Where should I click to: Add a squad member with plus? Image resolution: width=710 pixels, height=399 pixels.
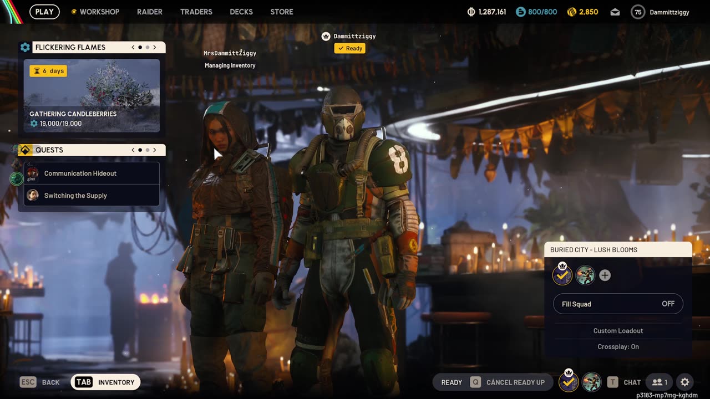tap(605, 275)
